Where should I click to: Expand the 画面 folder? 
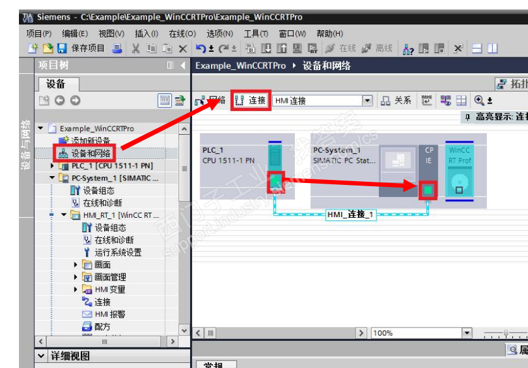(x=76, y=264)
